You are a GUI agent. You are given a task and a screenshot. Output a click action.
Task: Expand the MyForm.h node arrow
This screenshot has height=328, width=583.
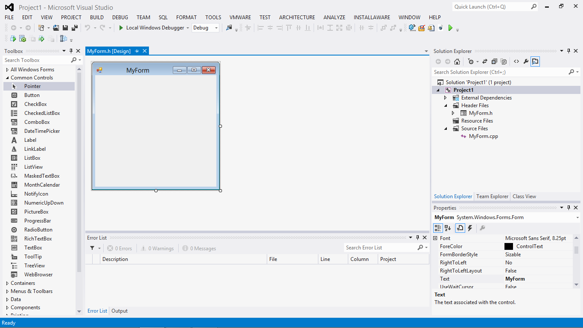click(x=453, y=113)
